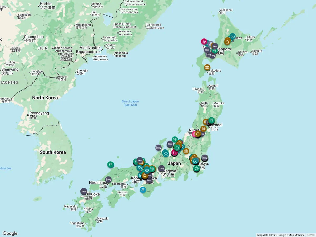Viewport: 316px width, 237px height.
Task: Select the cafe marker in central Honshu cluster
Action: [x=177, y=148]
